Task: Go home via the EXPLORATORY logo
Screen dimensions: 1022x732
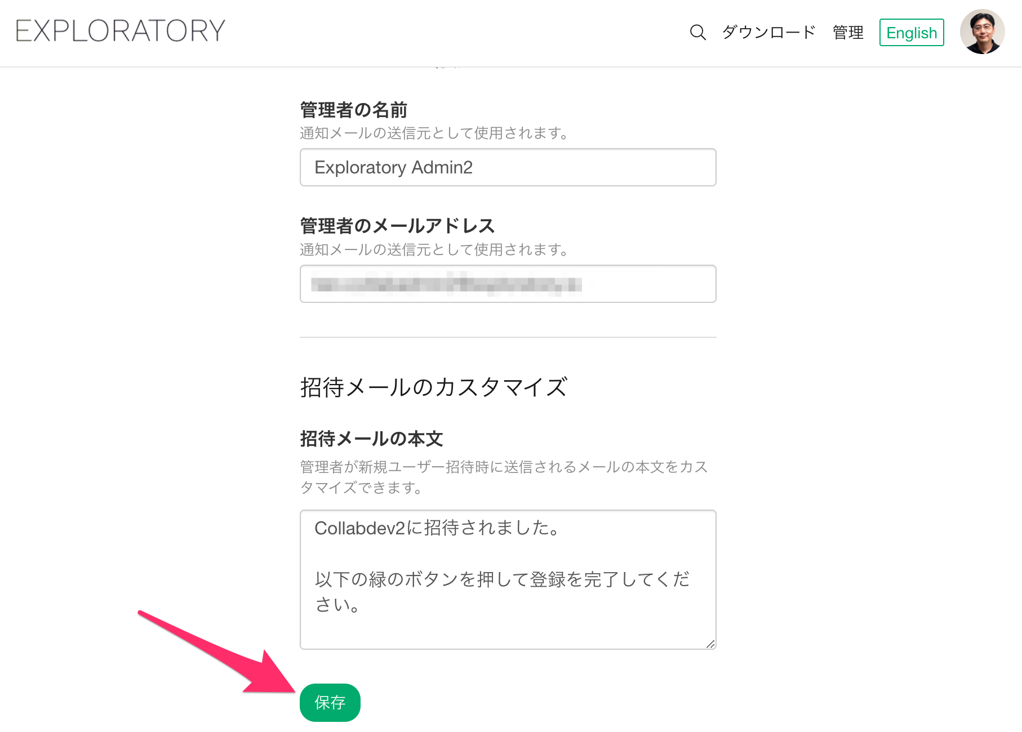Action: click(121, 30)
